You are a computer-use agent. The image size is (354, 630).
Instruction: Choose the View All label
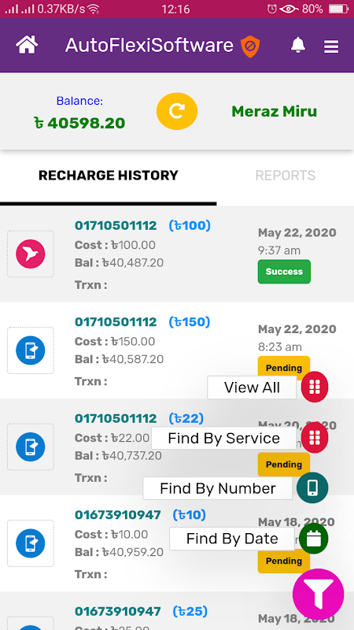tap(252, 387)
